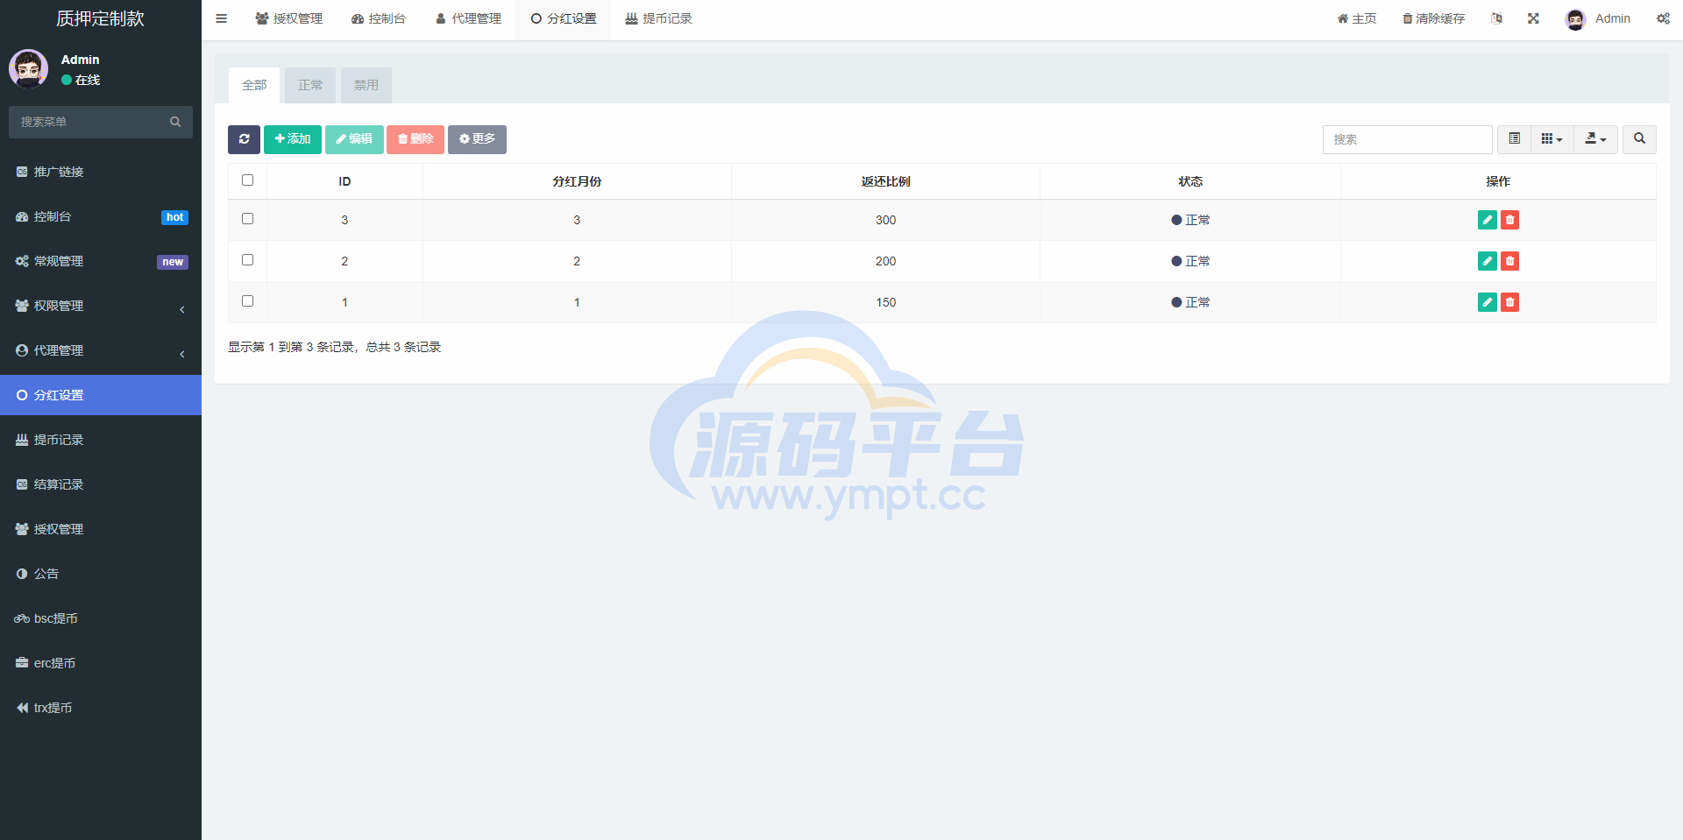Image resolution: width=1683 pixels, height=840 pixels.
Task: Toggle 正常 status of row ID 3
Action: point(1190,220)
